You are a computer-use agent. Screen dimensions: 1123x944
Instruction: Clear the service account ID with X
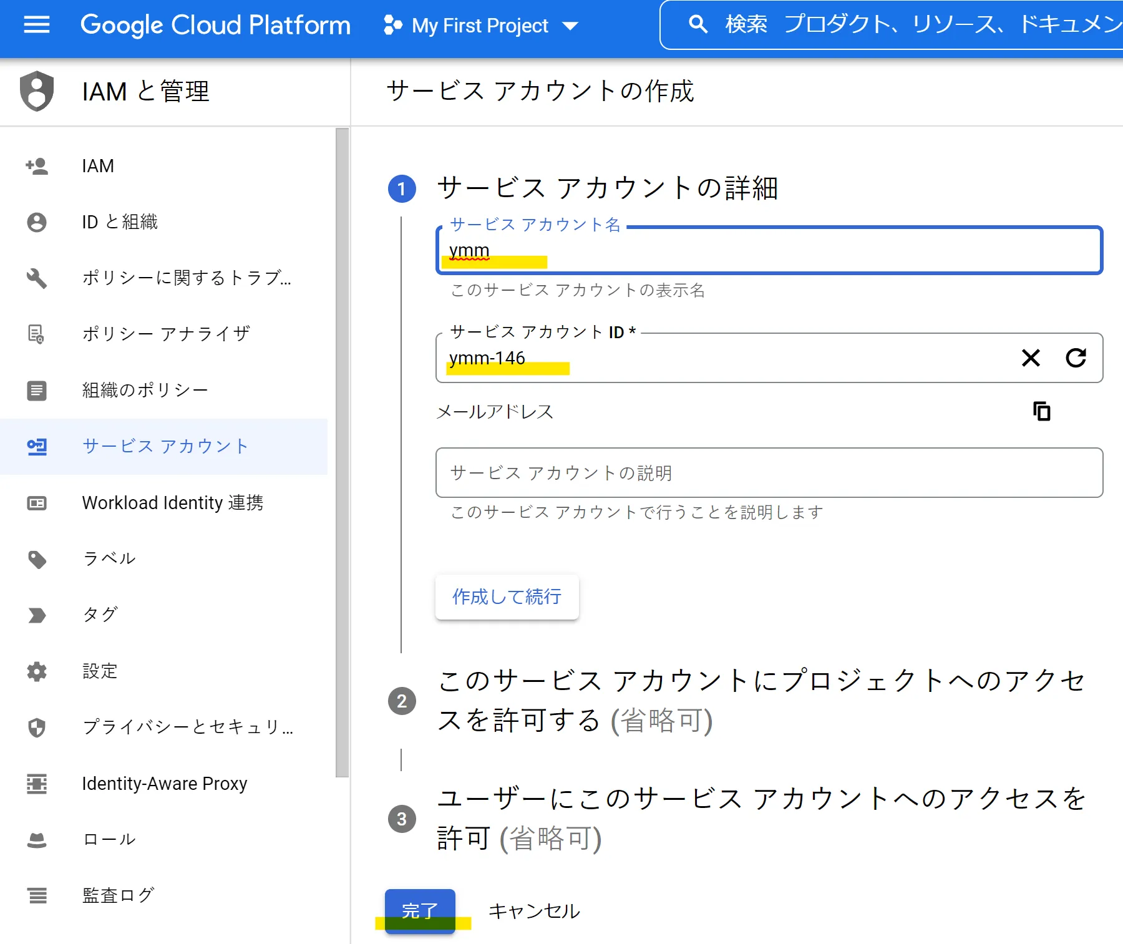pyautogui.click(x=1031, y=358)
